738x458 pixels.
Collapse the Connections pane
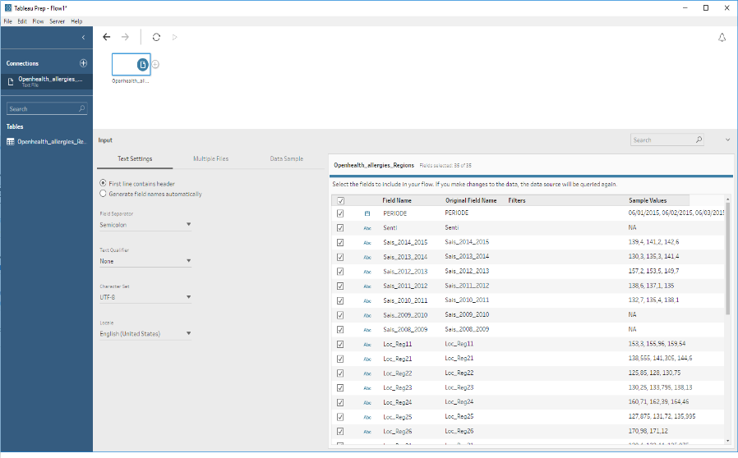83,37
